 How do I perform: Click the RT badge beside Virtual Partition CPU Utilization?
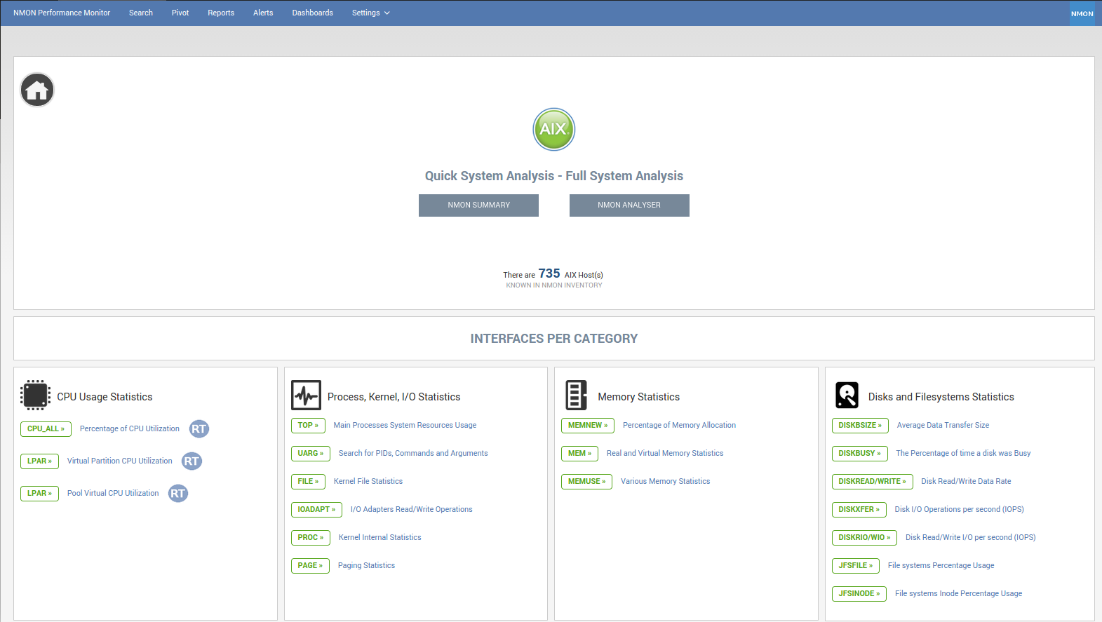tap(191, 461)
